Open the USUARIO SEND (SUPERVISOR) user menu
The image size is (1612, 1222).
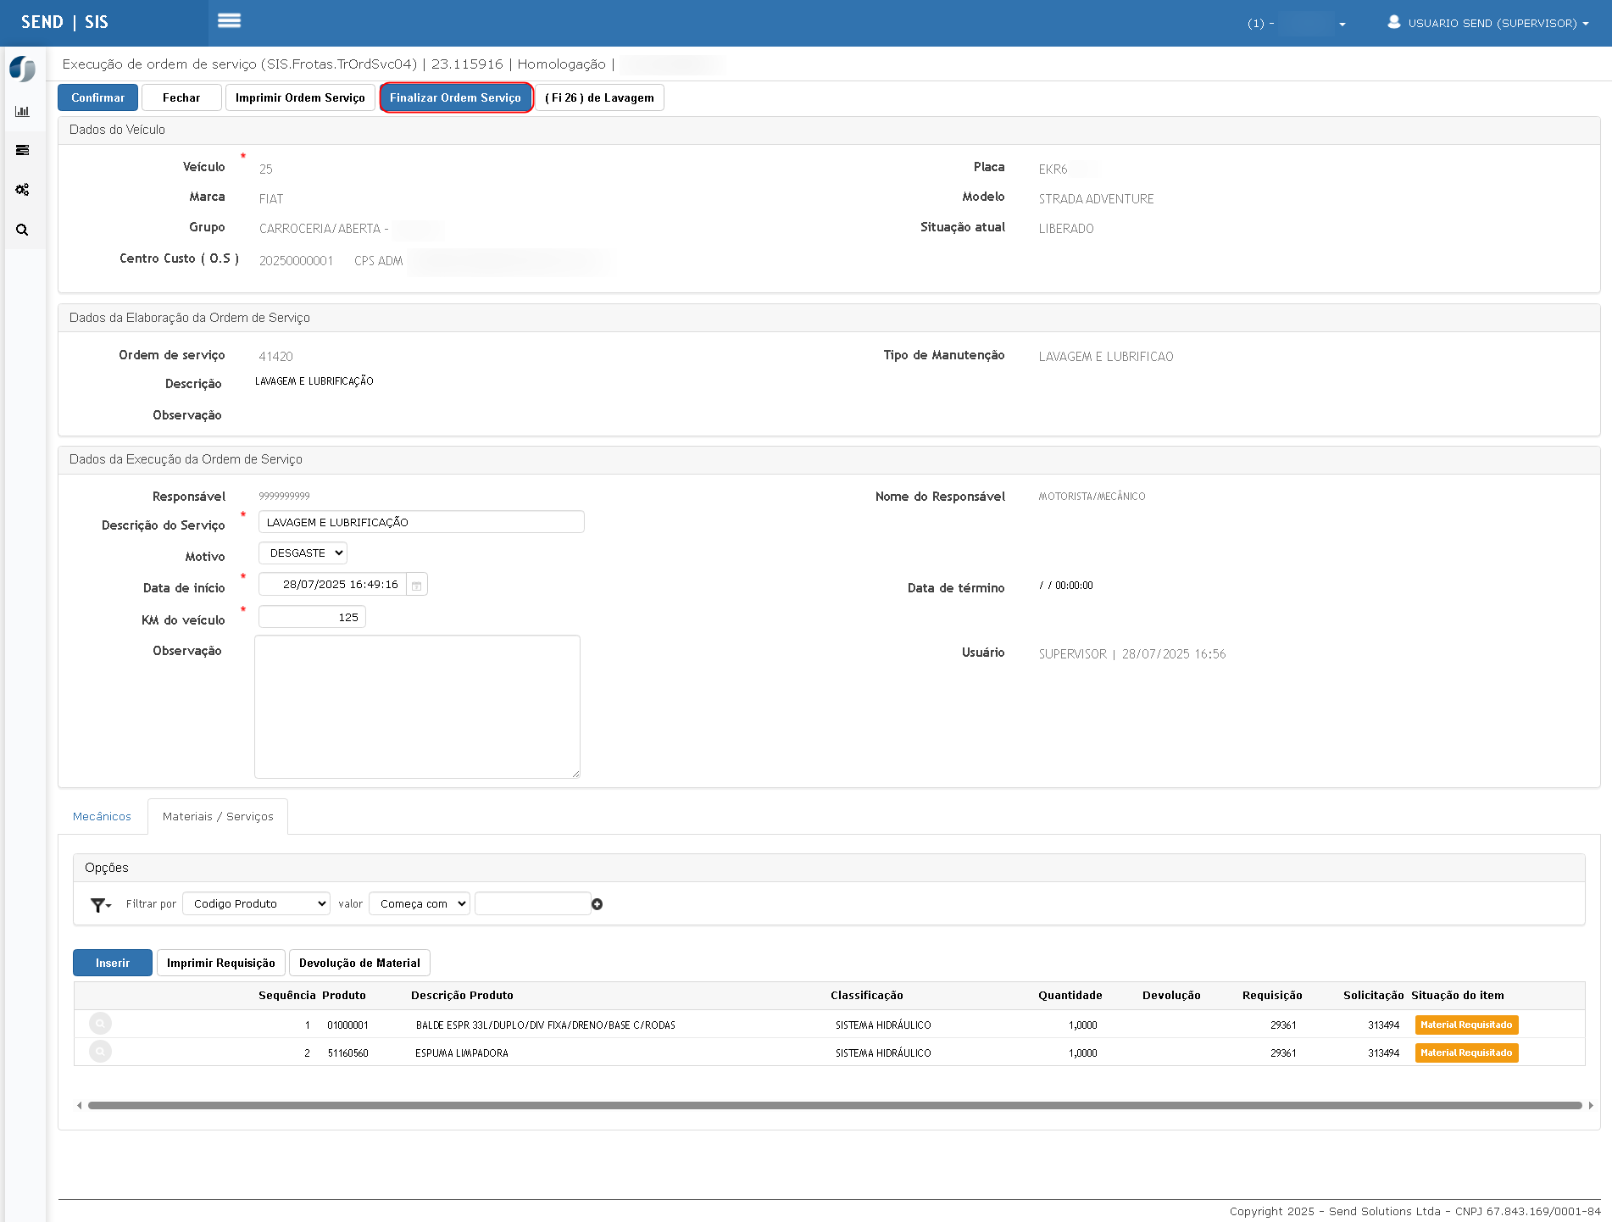1489,23
